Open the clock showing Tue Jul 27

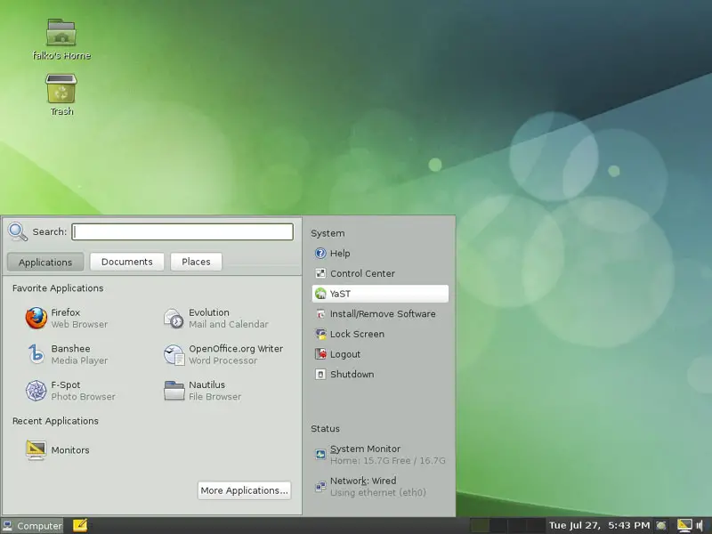point(599,525)
